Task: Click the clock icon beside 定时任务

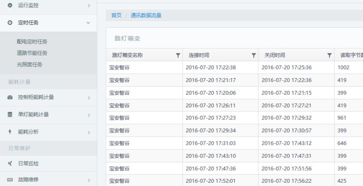Action: (10, 23)
